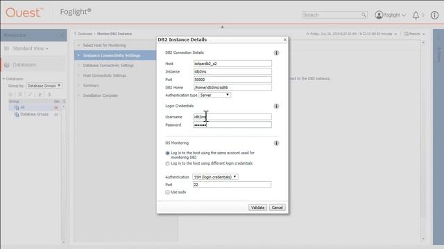Click the Validate button
This screenshot has height=249, width=444.
[x=257, y=207]
